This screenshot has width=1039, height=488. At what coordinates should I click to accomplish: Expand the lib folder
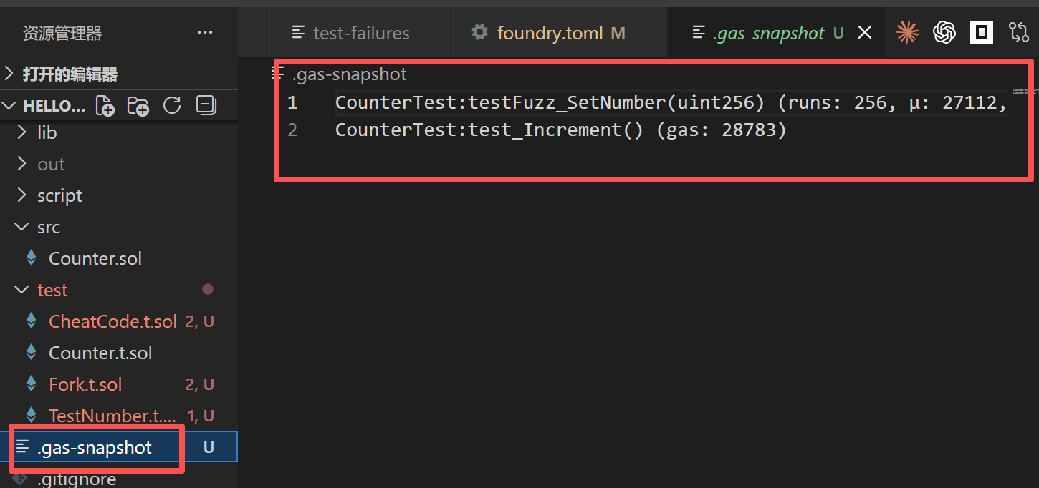(47, 133)
